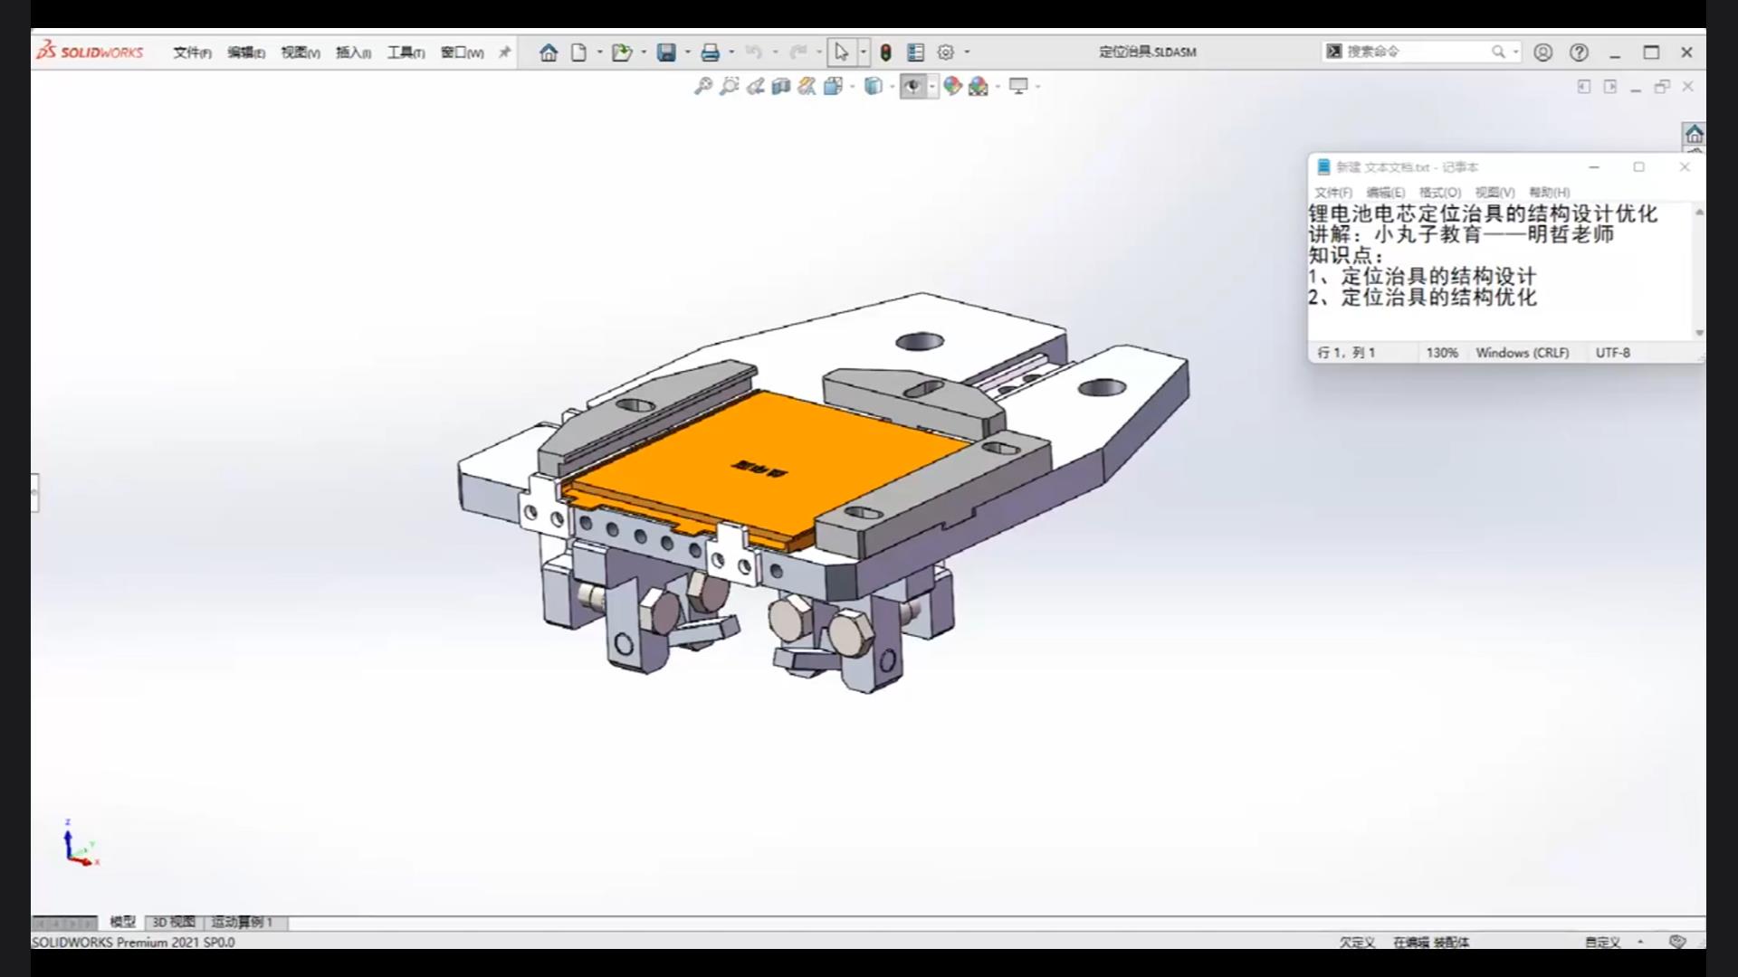The image size is (1738, 977).
Task: Open 编辑(E) menu in SOLIDWORKS
Action: tap(245, 52)
